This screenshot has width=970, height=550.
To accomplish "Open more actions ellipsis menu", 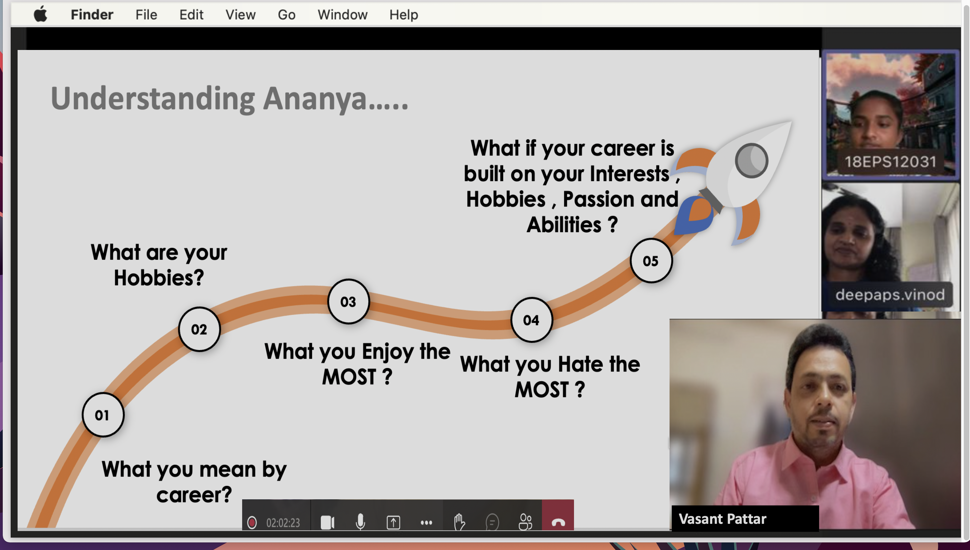I will (x=426, y=522).
